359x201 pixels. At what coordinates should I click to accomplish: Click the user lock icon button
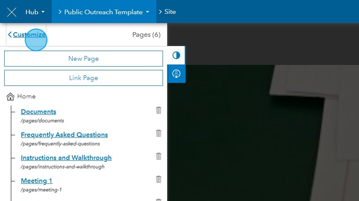coord(176,74)
